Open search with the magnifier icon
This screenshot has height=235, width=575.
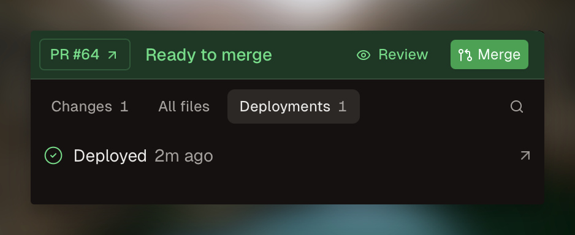tap(516, 106)
